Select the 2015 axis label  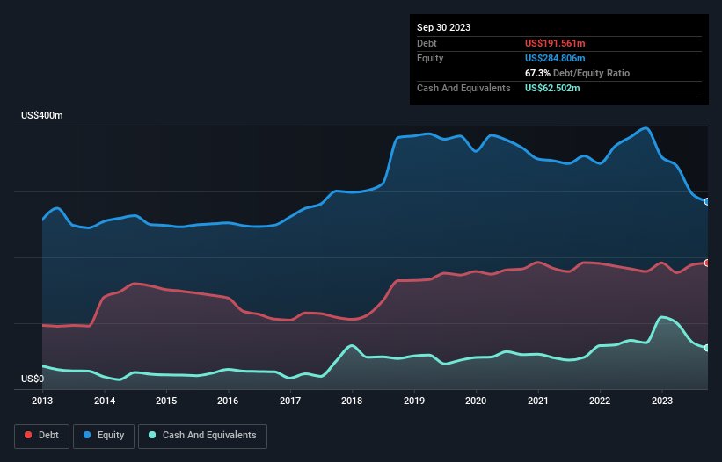click(x=166, y=401)
